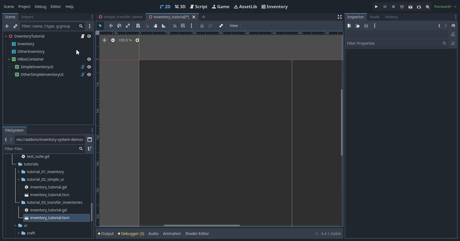
Task: Open the AssetLib workspace
Action: click(x=246, y=7)
